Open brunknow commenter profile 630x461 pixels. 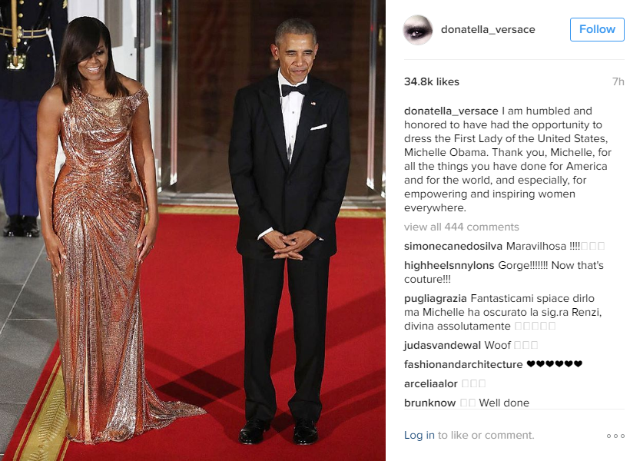tap(429, 403)
